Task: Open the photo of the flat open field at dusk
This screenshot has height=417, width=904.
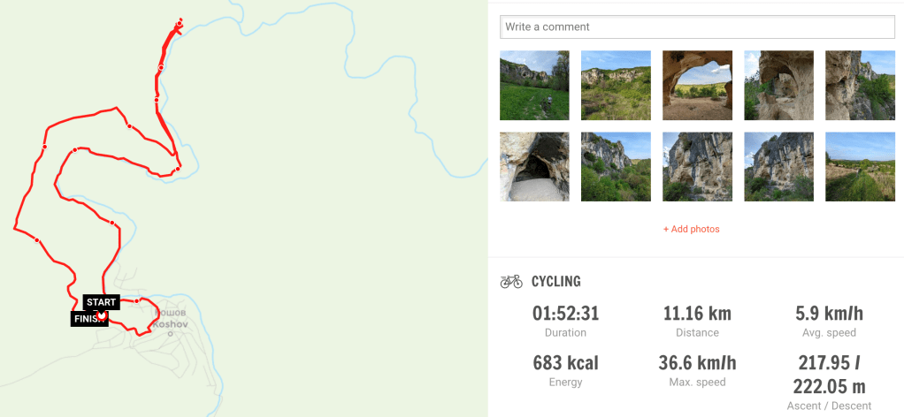Action: (860, 166)
